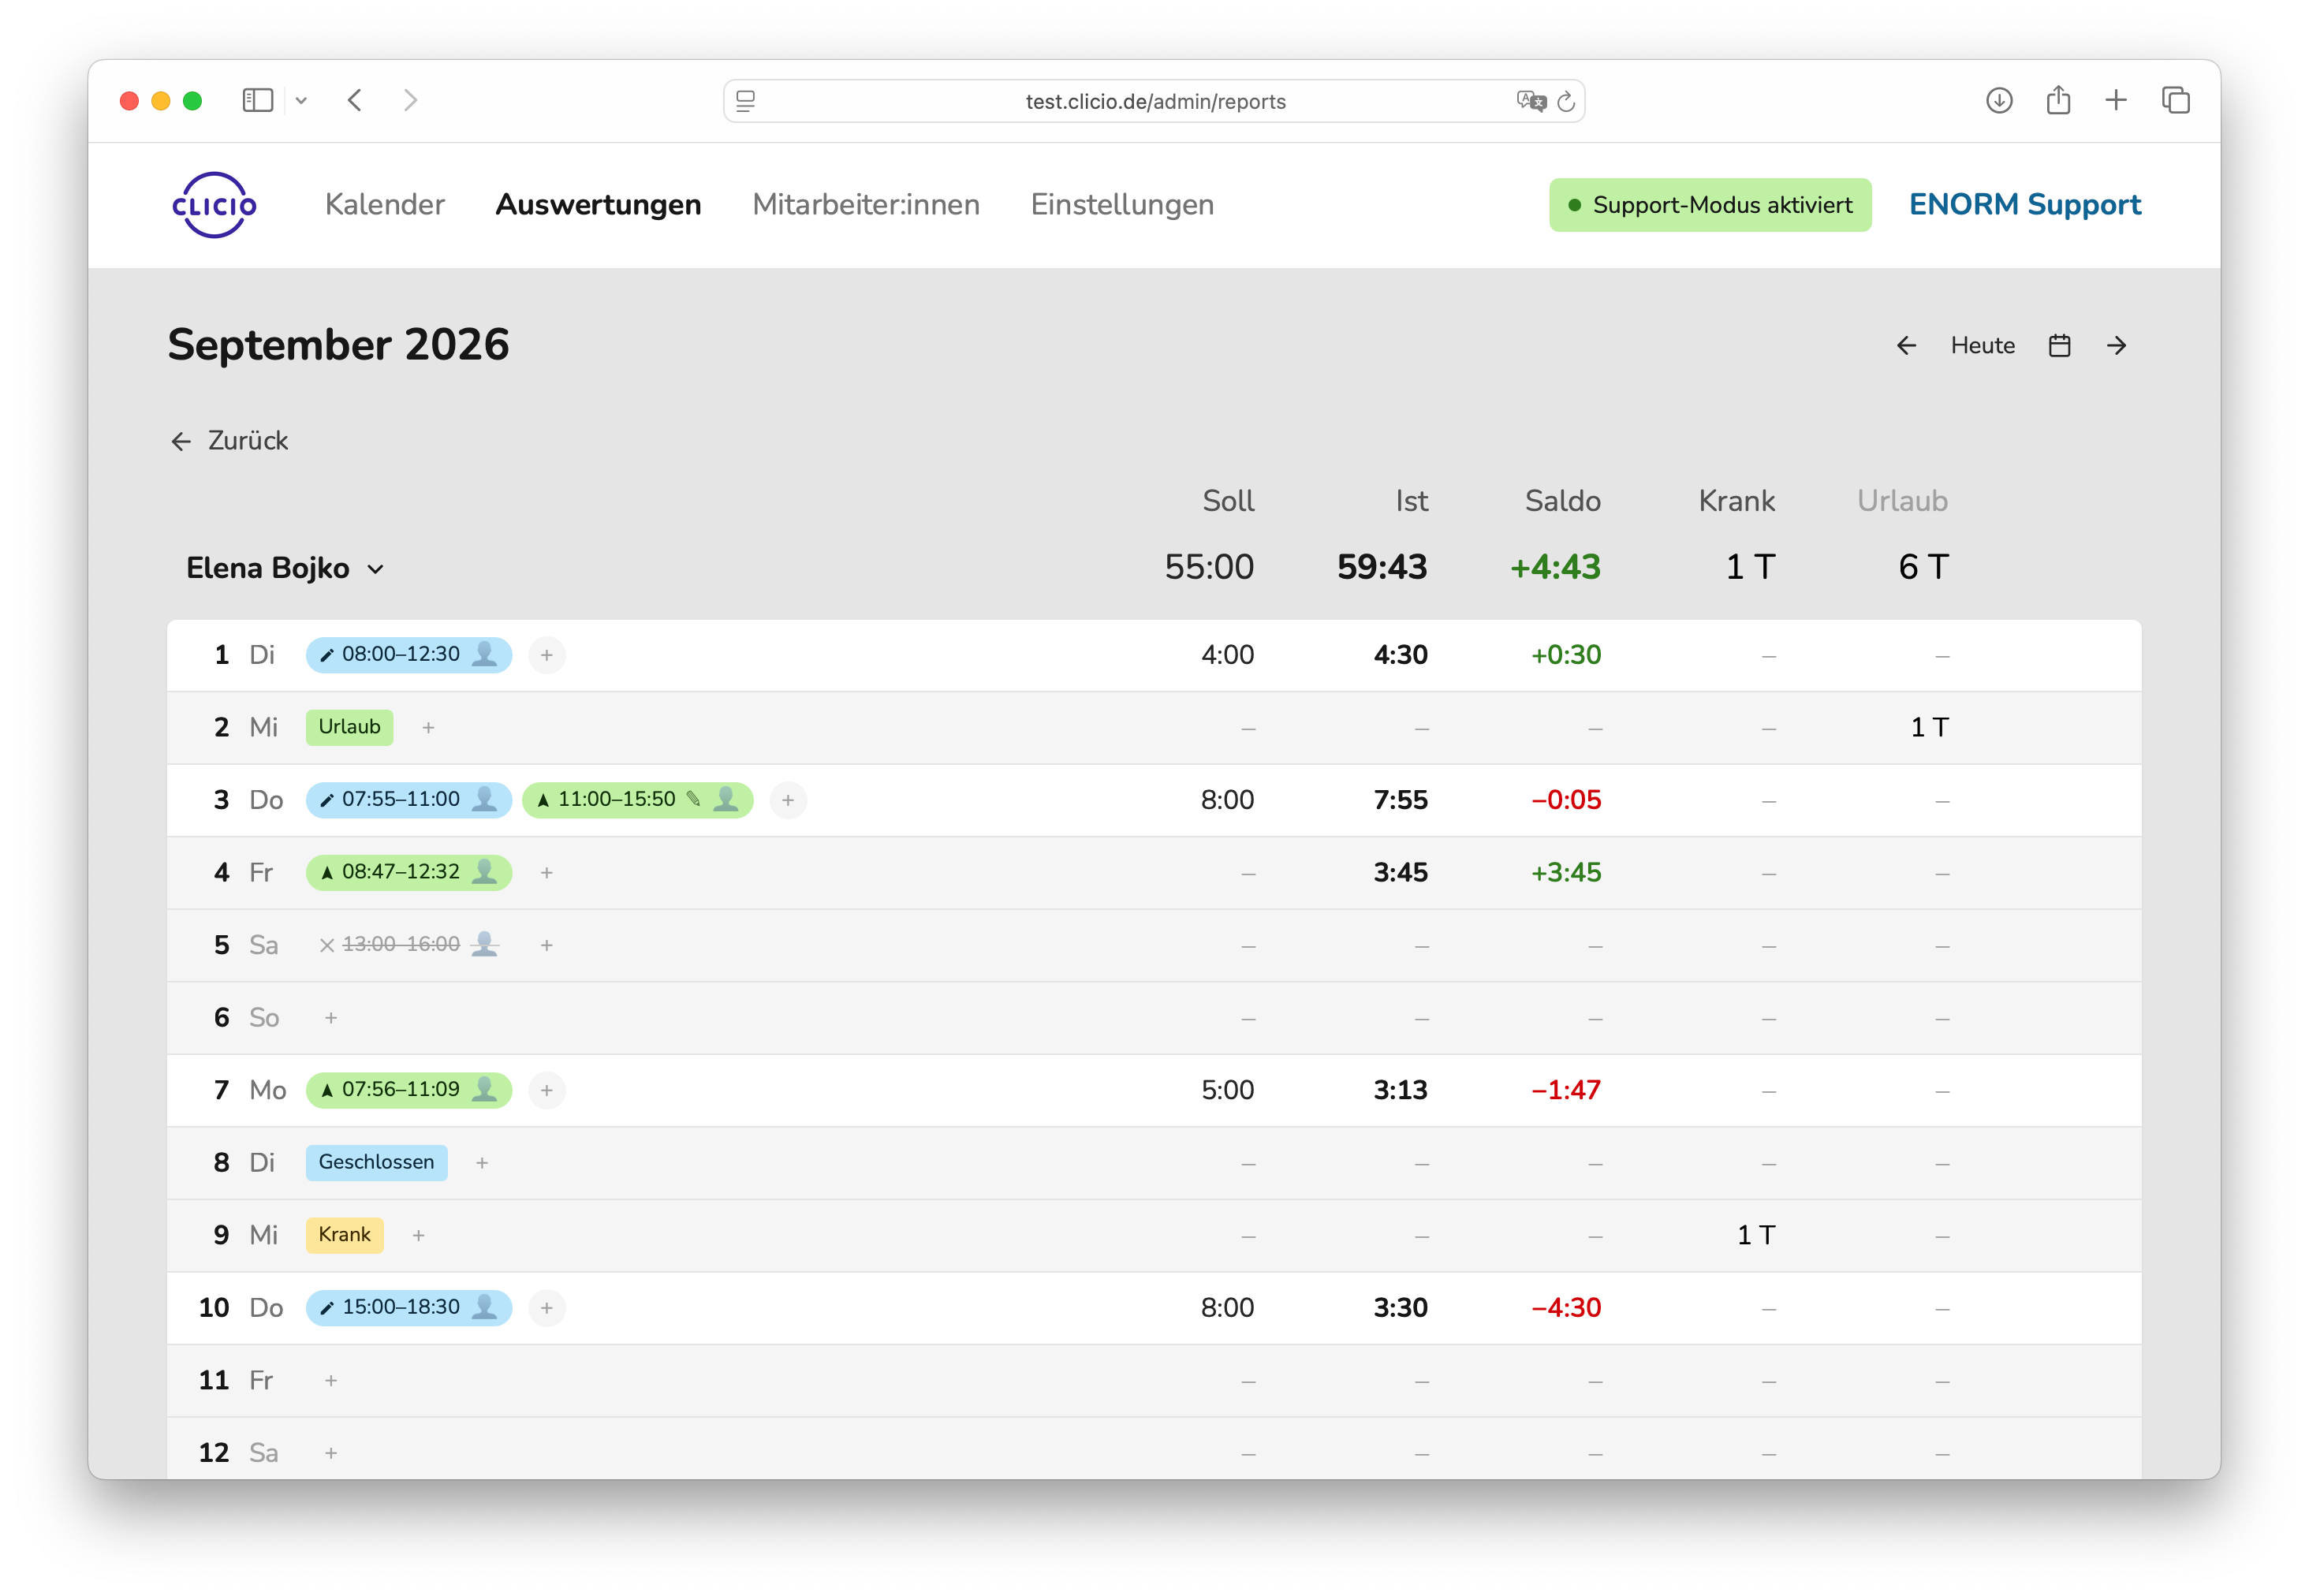
Task: Add entry on day 3 Do
Action: coord(788,800)
